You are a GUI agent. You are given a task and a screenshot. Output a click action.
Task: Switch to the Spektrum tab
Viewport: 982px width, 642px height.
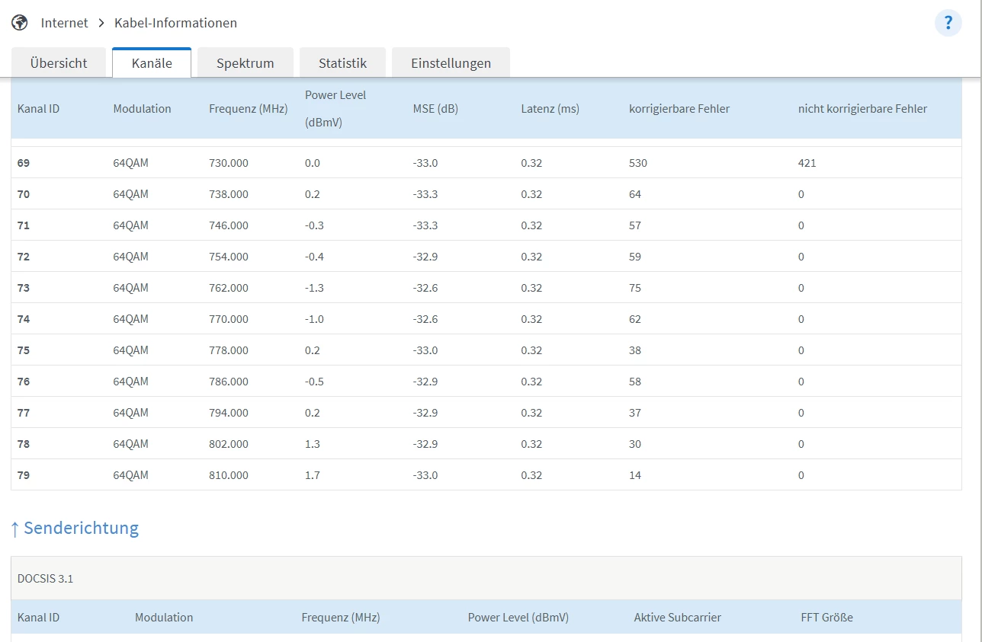click(x=245, y=63)
